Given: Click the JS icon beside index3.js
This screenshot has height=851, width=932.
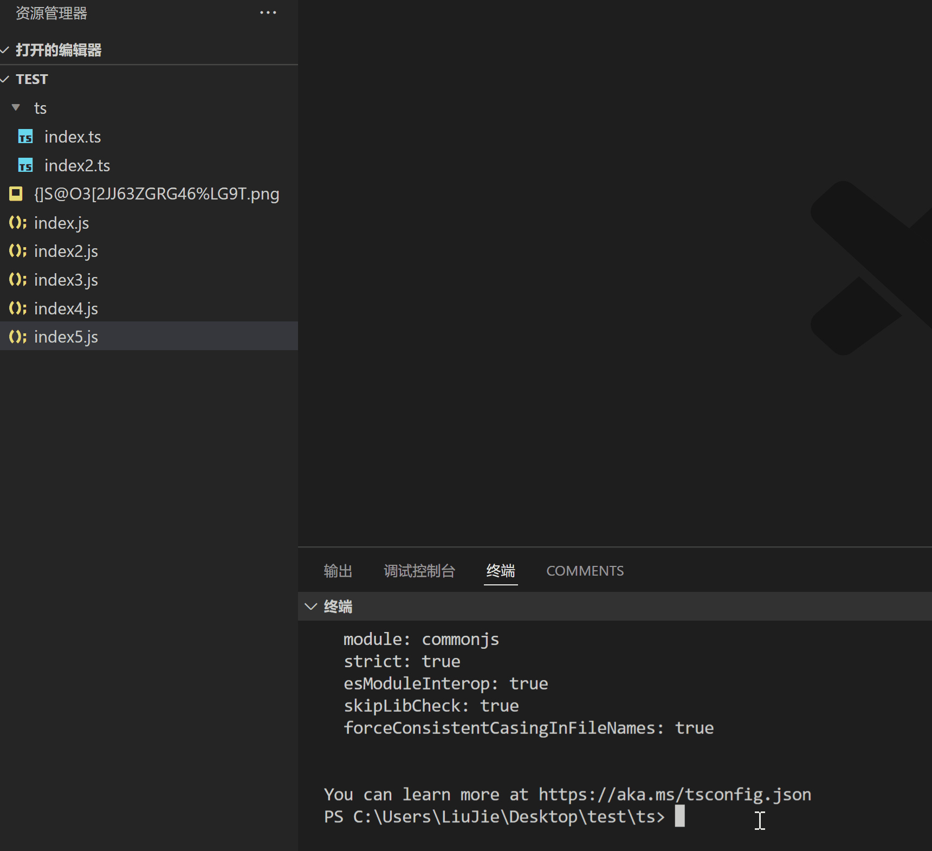Looking at the screenshot, I should point(18,280).
